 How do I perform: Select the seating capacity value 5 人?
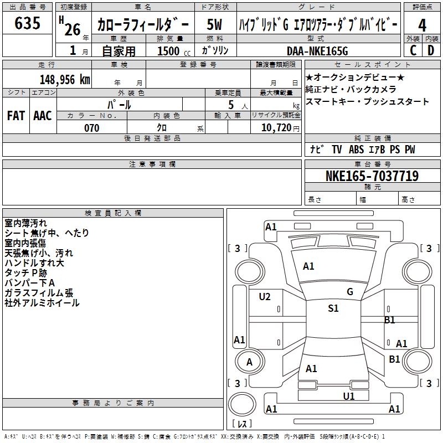[x=238, y=105]
